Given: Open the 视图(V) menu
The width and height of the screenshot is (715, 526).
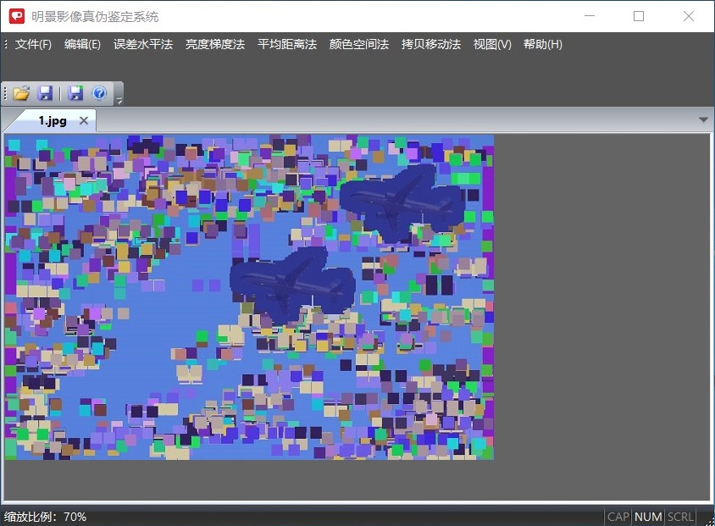Looking at the screenshot, I should click(492, 44).
